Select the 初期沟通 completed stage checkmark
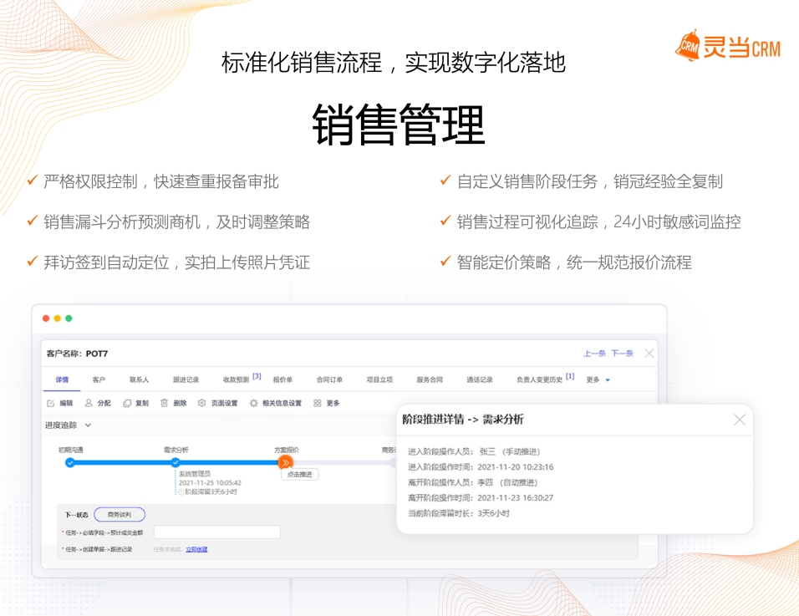The width and height of the screenshot is (799, 616). tap(70, 462)
